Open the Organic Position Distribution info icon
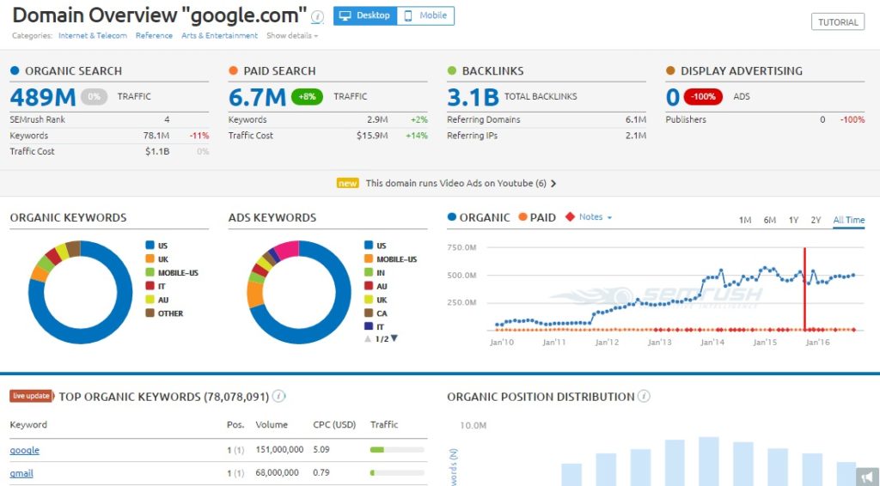Viewport: 880px width, 486px height. tap(644, 397)
